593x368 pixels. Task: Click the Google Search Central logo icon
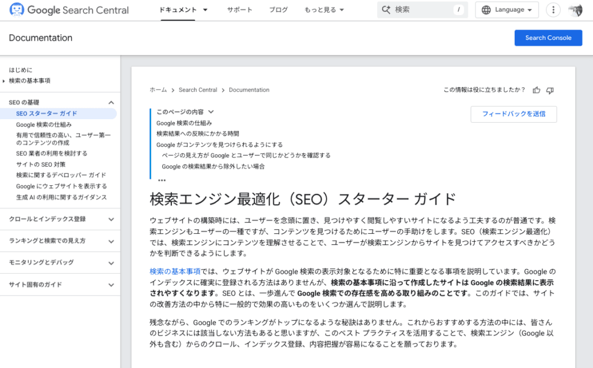click(x=17, y=10)
